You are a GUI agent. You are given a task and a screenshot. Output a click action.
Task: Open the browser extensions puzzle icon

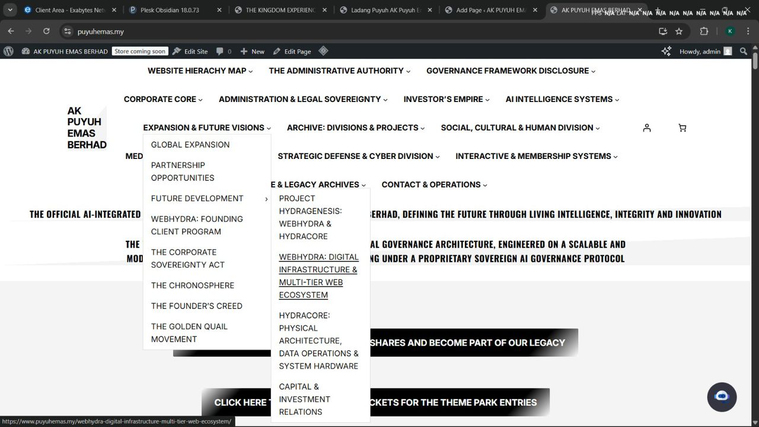[x=704, y=31]
